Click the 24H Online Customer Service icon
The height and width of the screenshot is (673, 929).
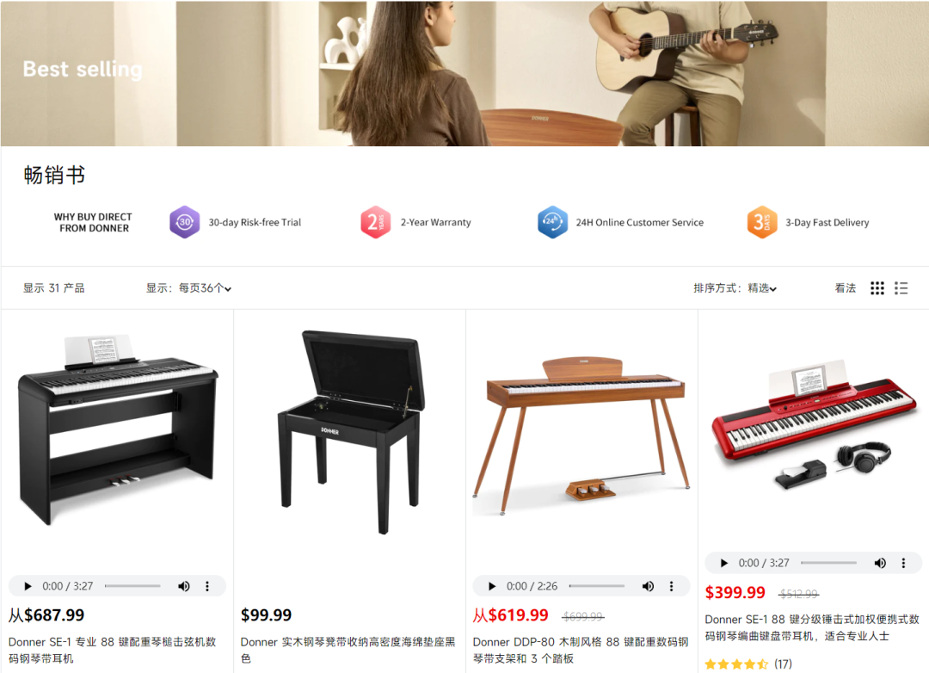(552, 222)
